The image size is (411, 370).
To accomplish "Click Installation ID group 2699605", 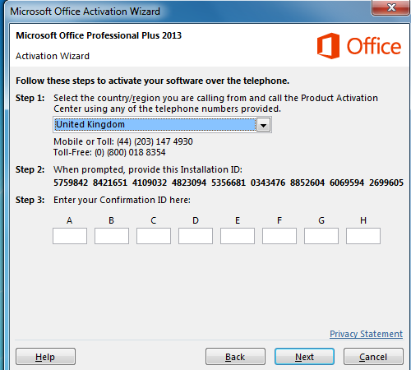I will click(386, 183).
